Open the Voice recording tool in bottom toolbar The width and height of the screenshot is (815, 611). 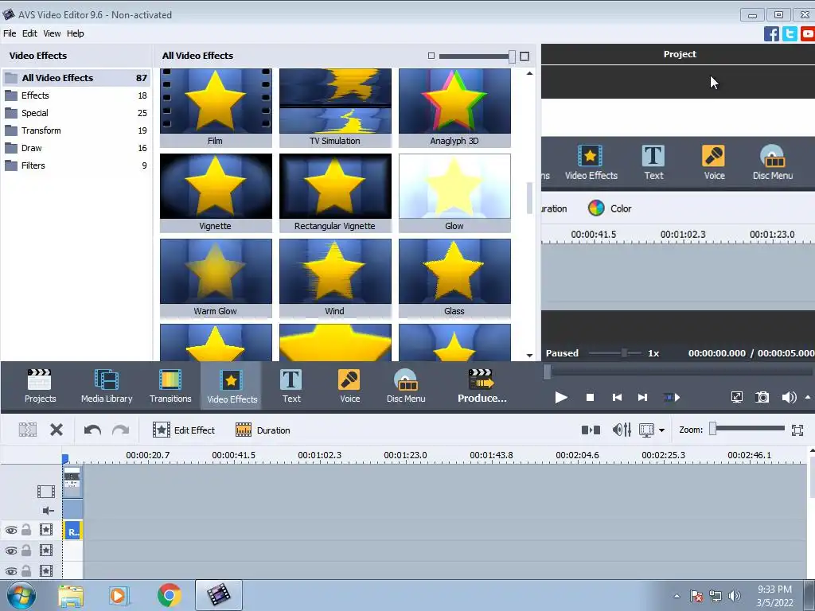(349, 386)
